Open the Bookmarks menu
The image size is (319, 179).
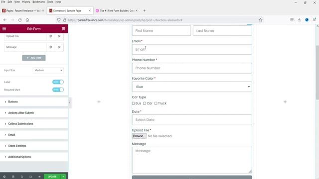tap(39, 2)
